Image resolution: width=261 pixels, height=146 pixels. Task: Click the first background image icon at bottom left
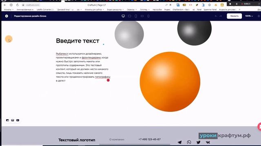[x=7, y=120]
